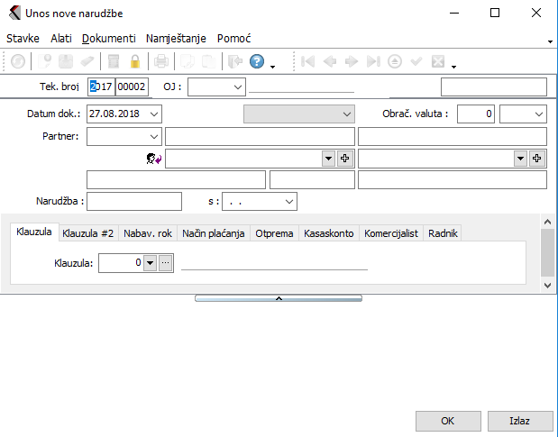This screenshot has width=558, height=437.
Task: Expand the OJ dropdown list
Action: pos(237,86)
